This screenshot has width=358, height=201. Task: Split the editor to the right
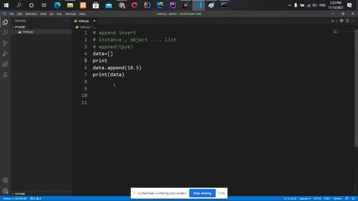pos(347,21)
